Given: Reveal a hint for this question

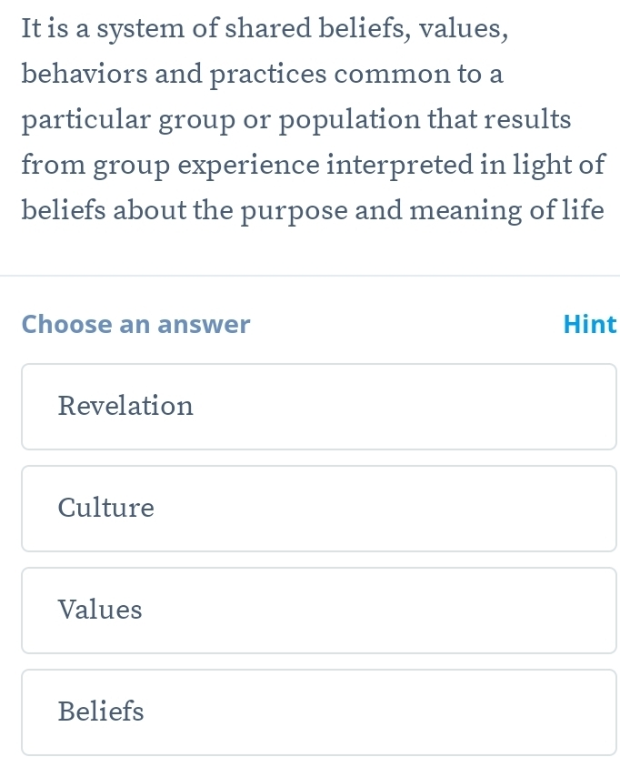Looking at the screenshot, I should pos(589,324).
